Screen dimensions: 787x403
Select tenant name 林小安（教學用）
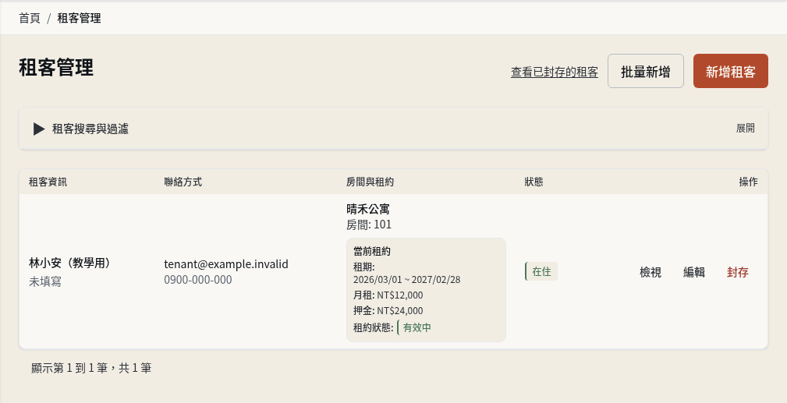71,263
